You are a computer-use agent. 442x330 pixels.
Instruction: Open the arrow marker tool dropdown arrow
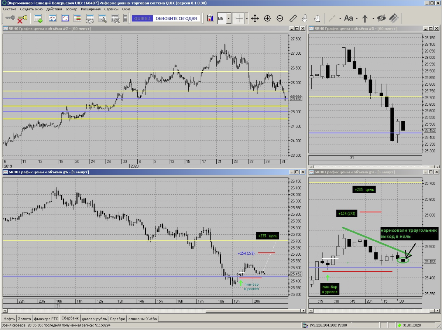click(373, 19)
